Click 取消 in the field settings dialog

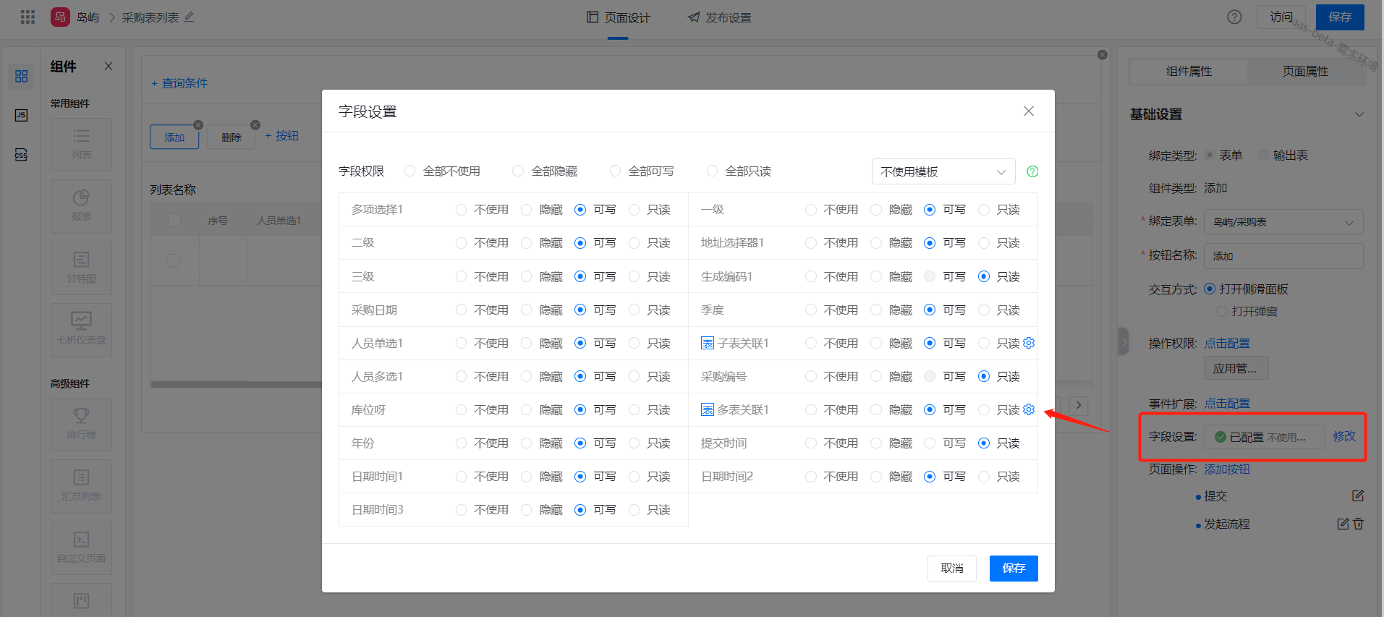click(951, 568)
